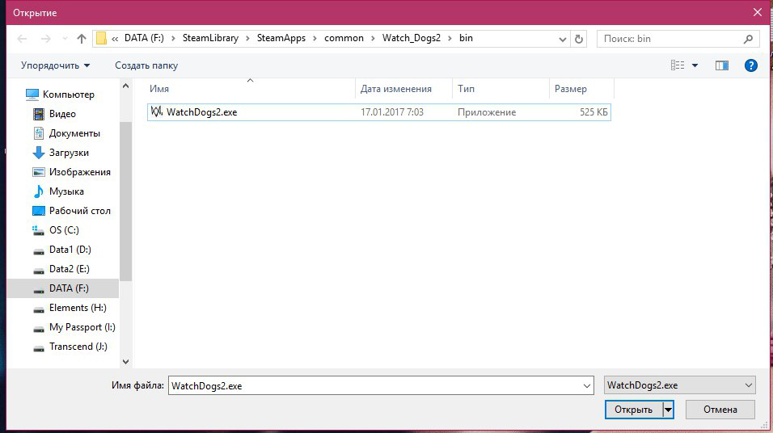The width and height of the screenshot is (773, 433).
Task: Open Загрузки in sidebar
Action: click(69, 153)
